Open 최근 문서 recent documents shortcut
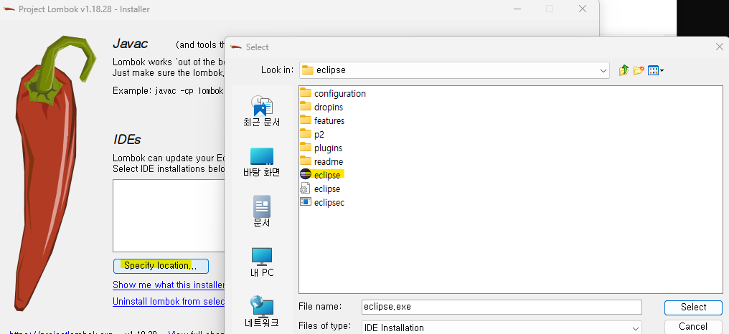729x334 pixels. [x=262, y=112]
